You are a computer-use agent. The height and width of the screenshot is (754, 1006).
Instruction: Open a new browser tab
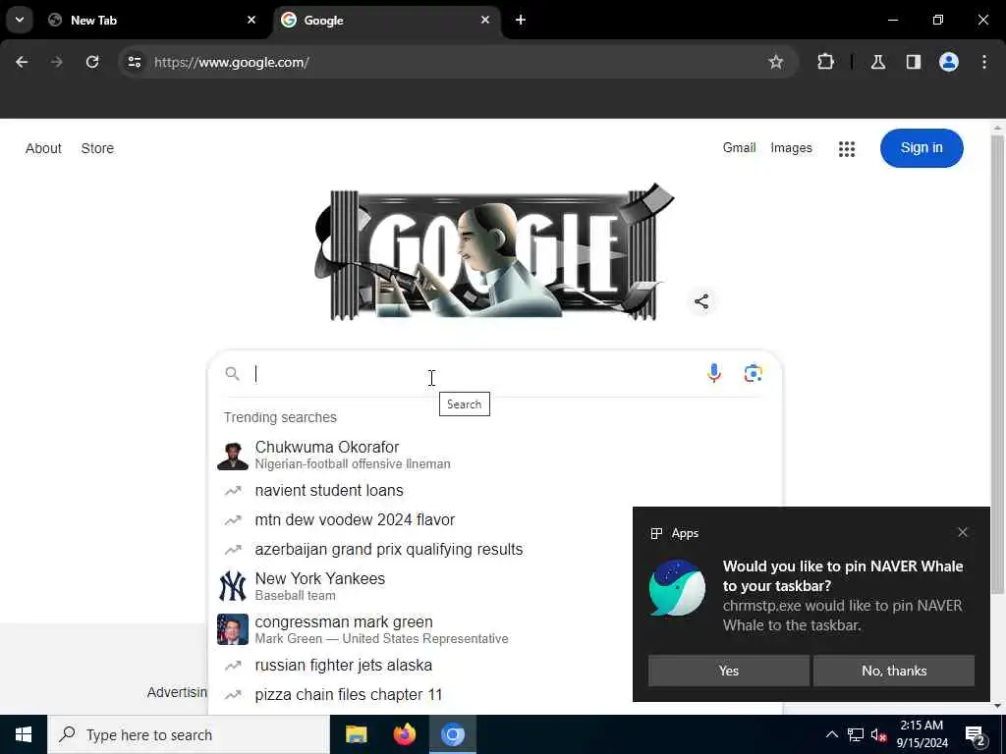coord(521,20)
